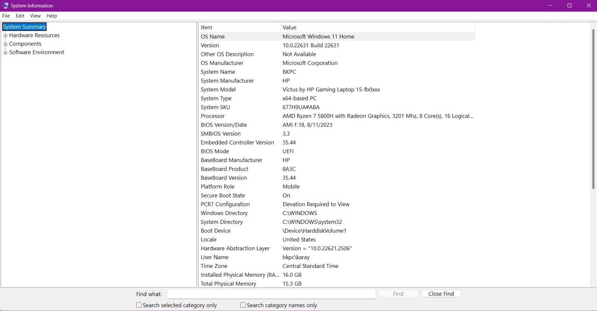Select the User Name row
The height and width of the screenshot is (311, 597).
pos(337,257)
